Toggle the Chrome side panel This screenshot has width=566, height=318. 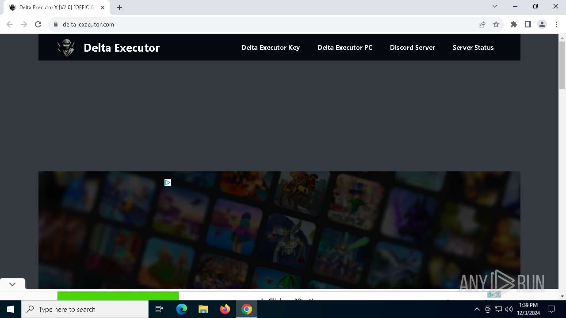click(x=528, y=24)
